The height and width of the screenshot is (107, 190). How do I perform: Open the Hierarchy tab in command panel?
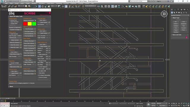click(x=178, y=10)
